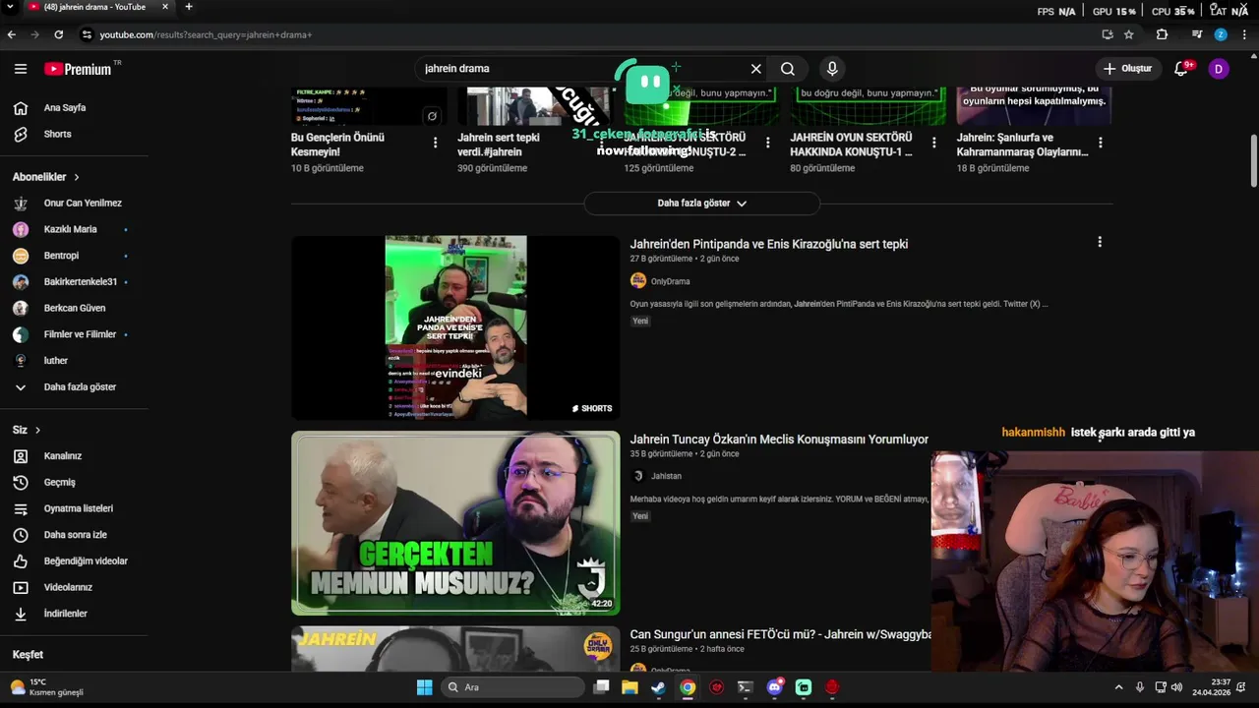
Task: Open the OnlyDrama channel of Pintipanda video
Action: pos(670,281)
